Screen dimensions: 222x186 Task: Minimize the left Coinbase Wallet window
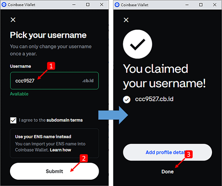tap(74, 5)
